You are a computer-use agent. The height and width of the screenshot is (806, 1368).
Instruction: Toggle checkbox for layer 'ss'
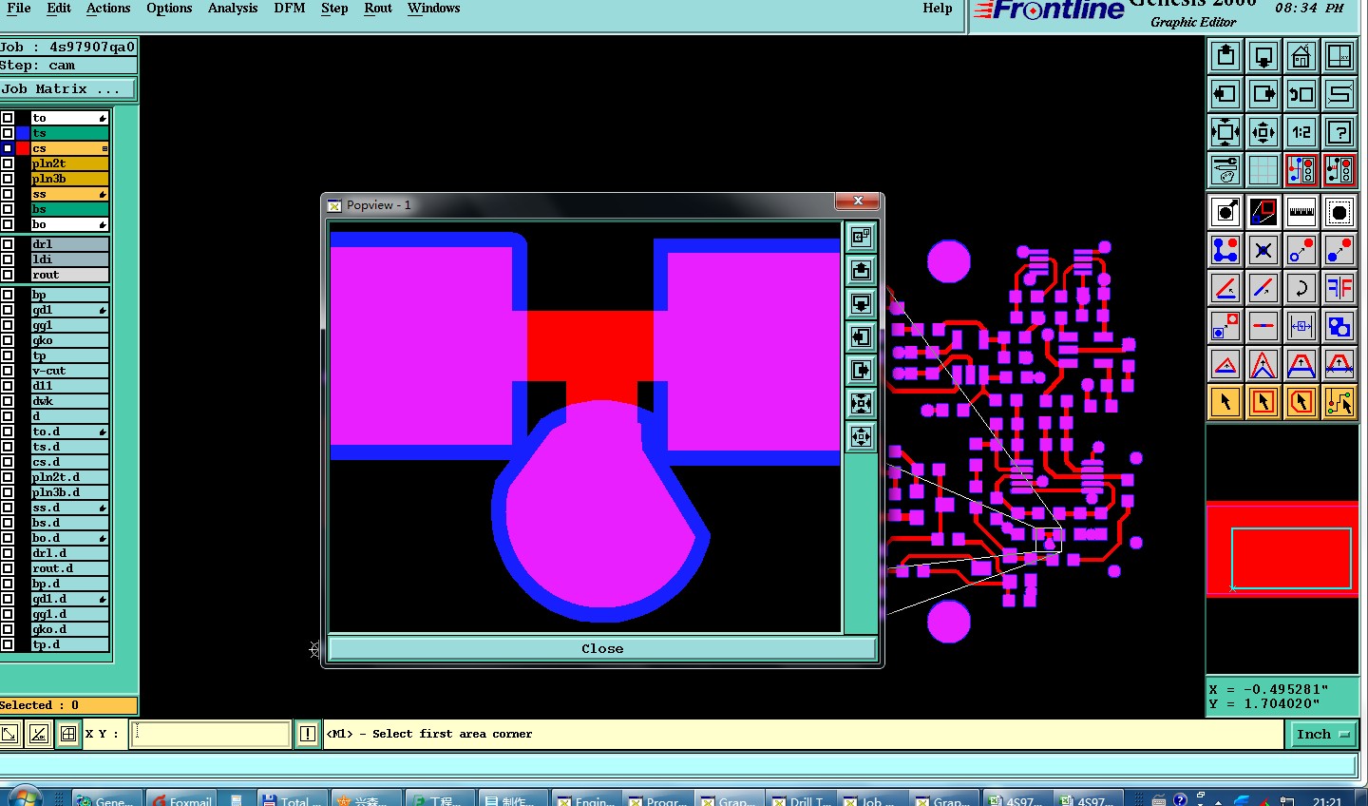8,194
